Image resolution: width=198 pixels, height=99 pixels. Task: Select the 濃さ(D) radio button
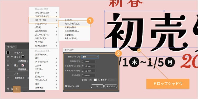pos(99,80)
